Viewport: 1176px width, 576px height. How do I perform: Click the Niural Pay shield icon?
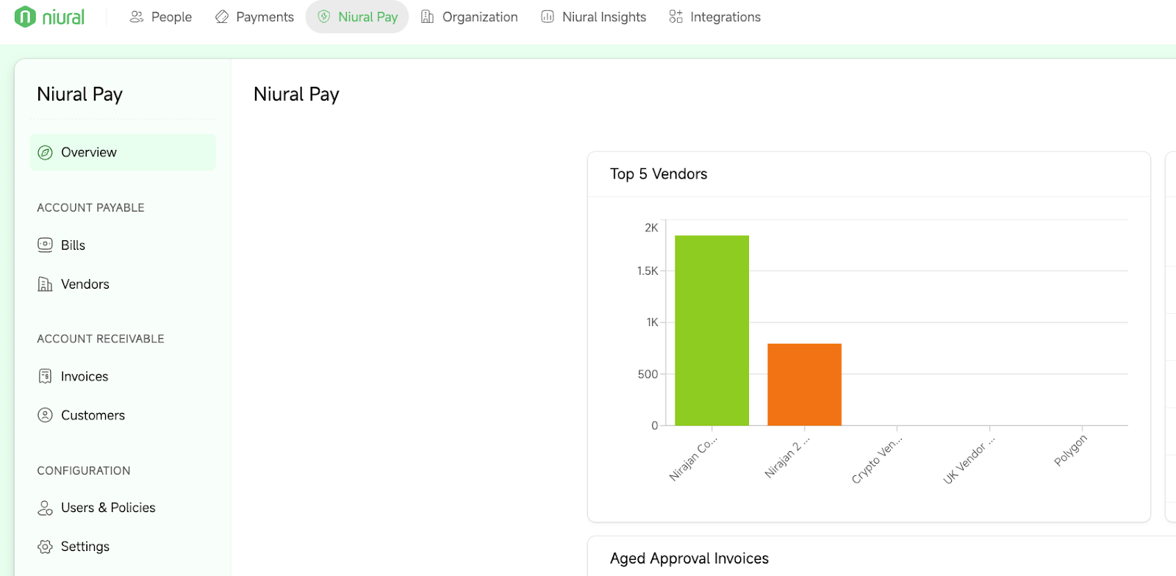coord(324,17)
